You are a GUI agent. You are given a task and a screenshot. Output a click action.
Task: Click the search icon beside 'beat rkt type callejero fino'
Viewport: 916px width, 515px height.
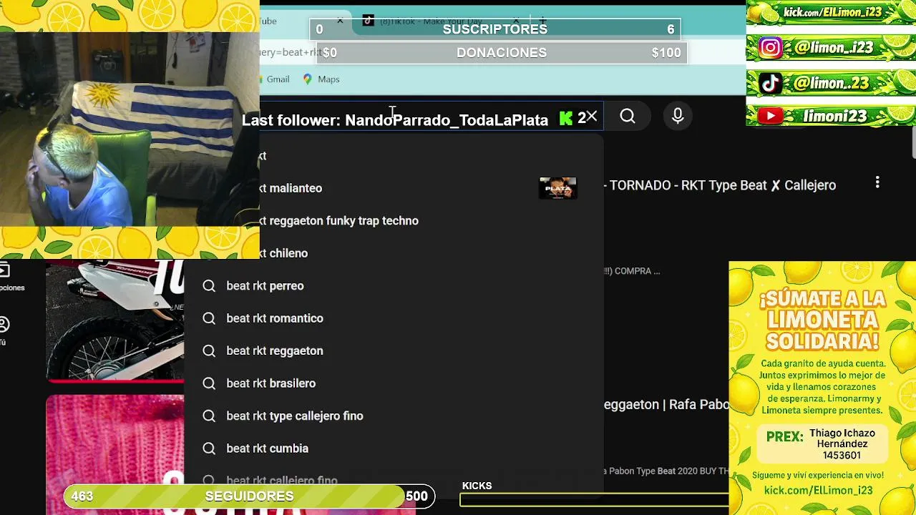tap(209, 416)
